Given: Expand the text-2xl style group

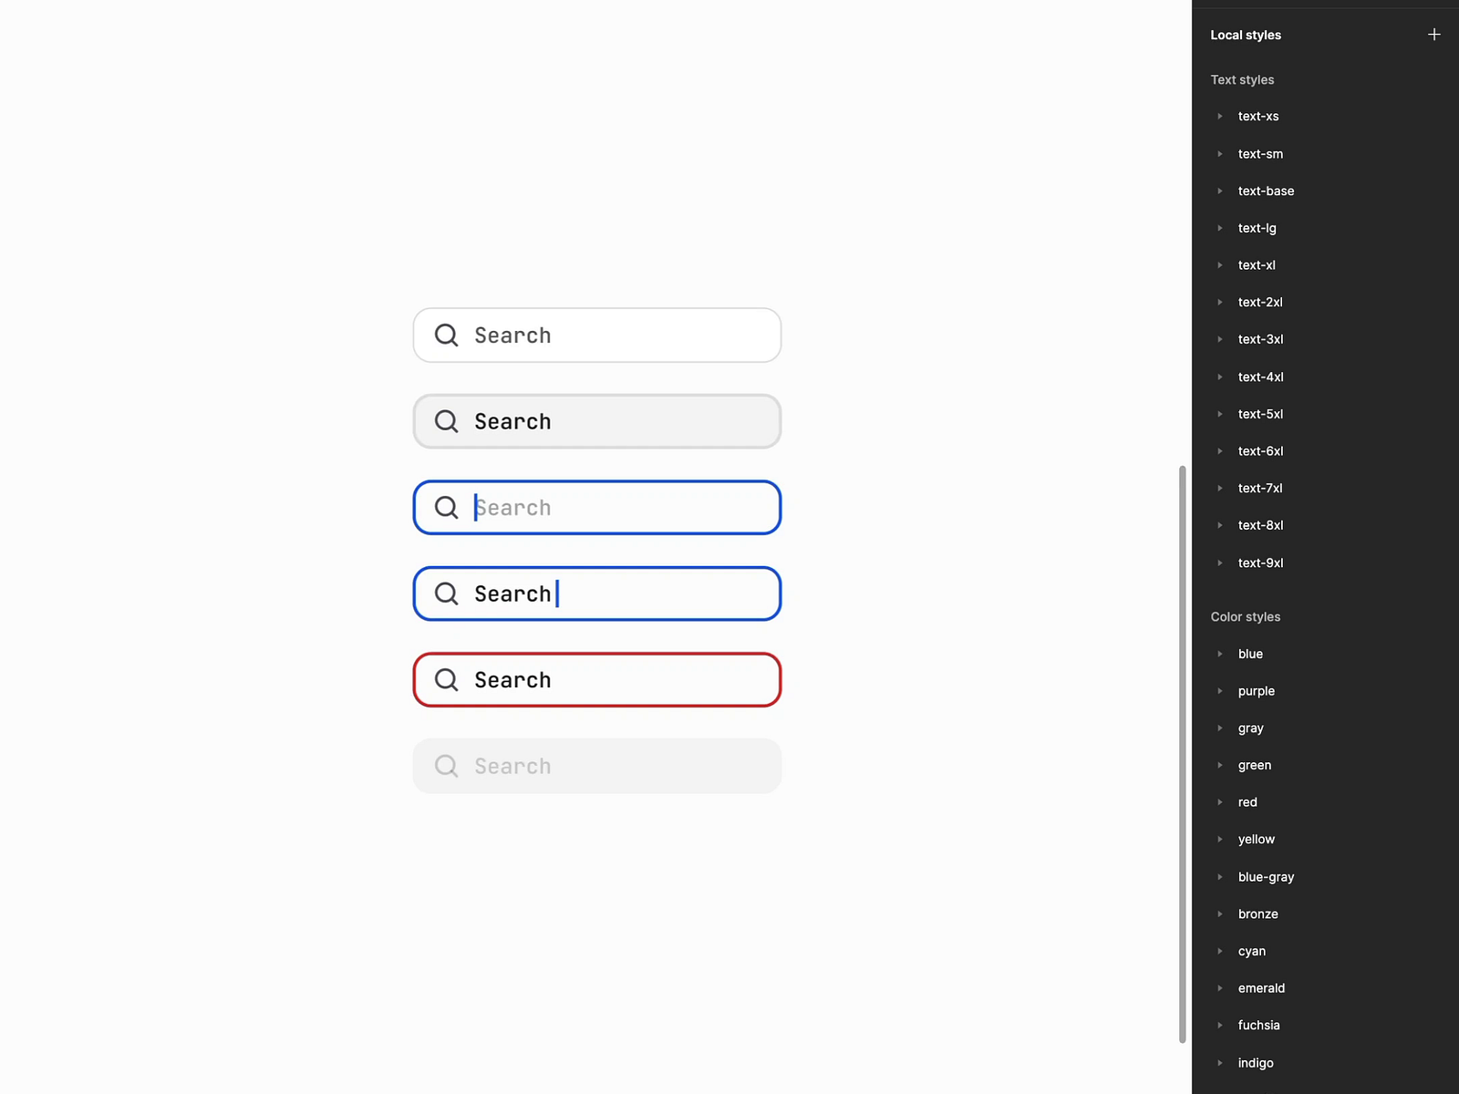Looking at the screenshot, I should [1220, 303].
